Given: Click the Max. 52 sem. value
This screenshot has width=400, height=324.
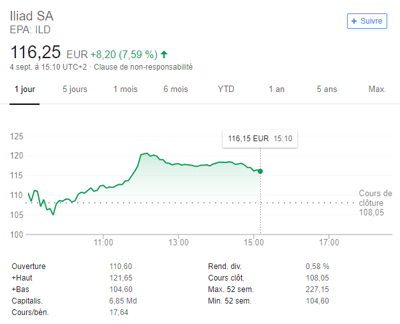Looking at the screenshot, I should pos(318,289).
